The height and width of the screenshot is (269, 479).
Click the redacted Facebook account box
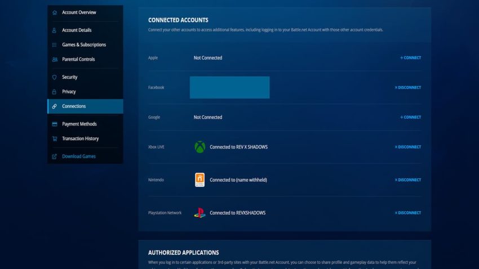230,88
